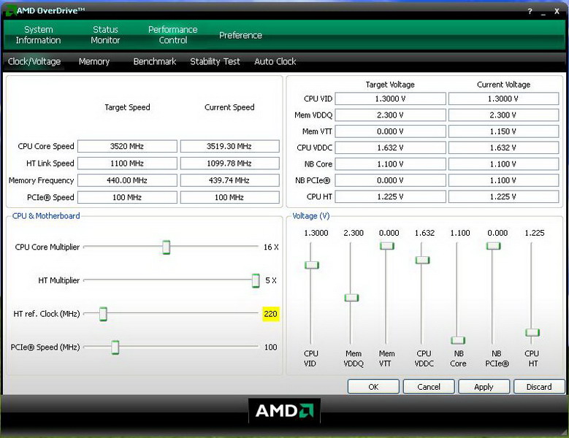Open the Preference menu
Viewport: 569px width, 438px height.
240,35
